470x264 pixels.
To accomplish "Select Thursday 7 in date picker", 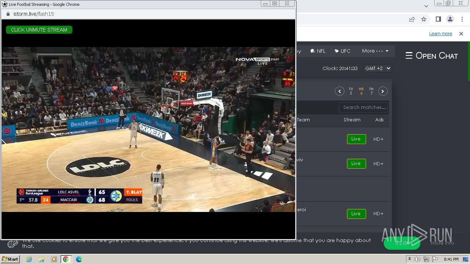I will pos(371,91).
